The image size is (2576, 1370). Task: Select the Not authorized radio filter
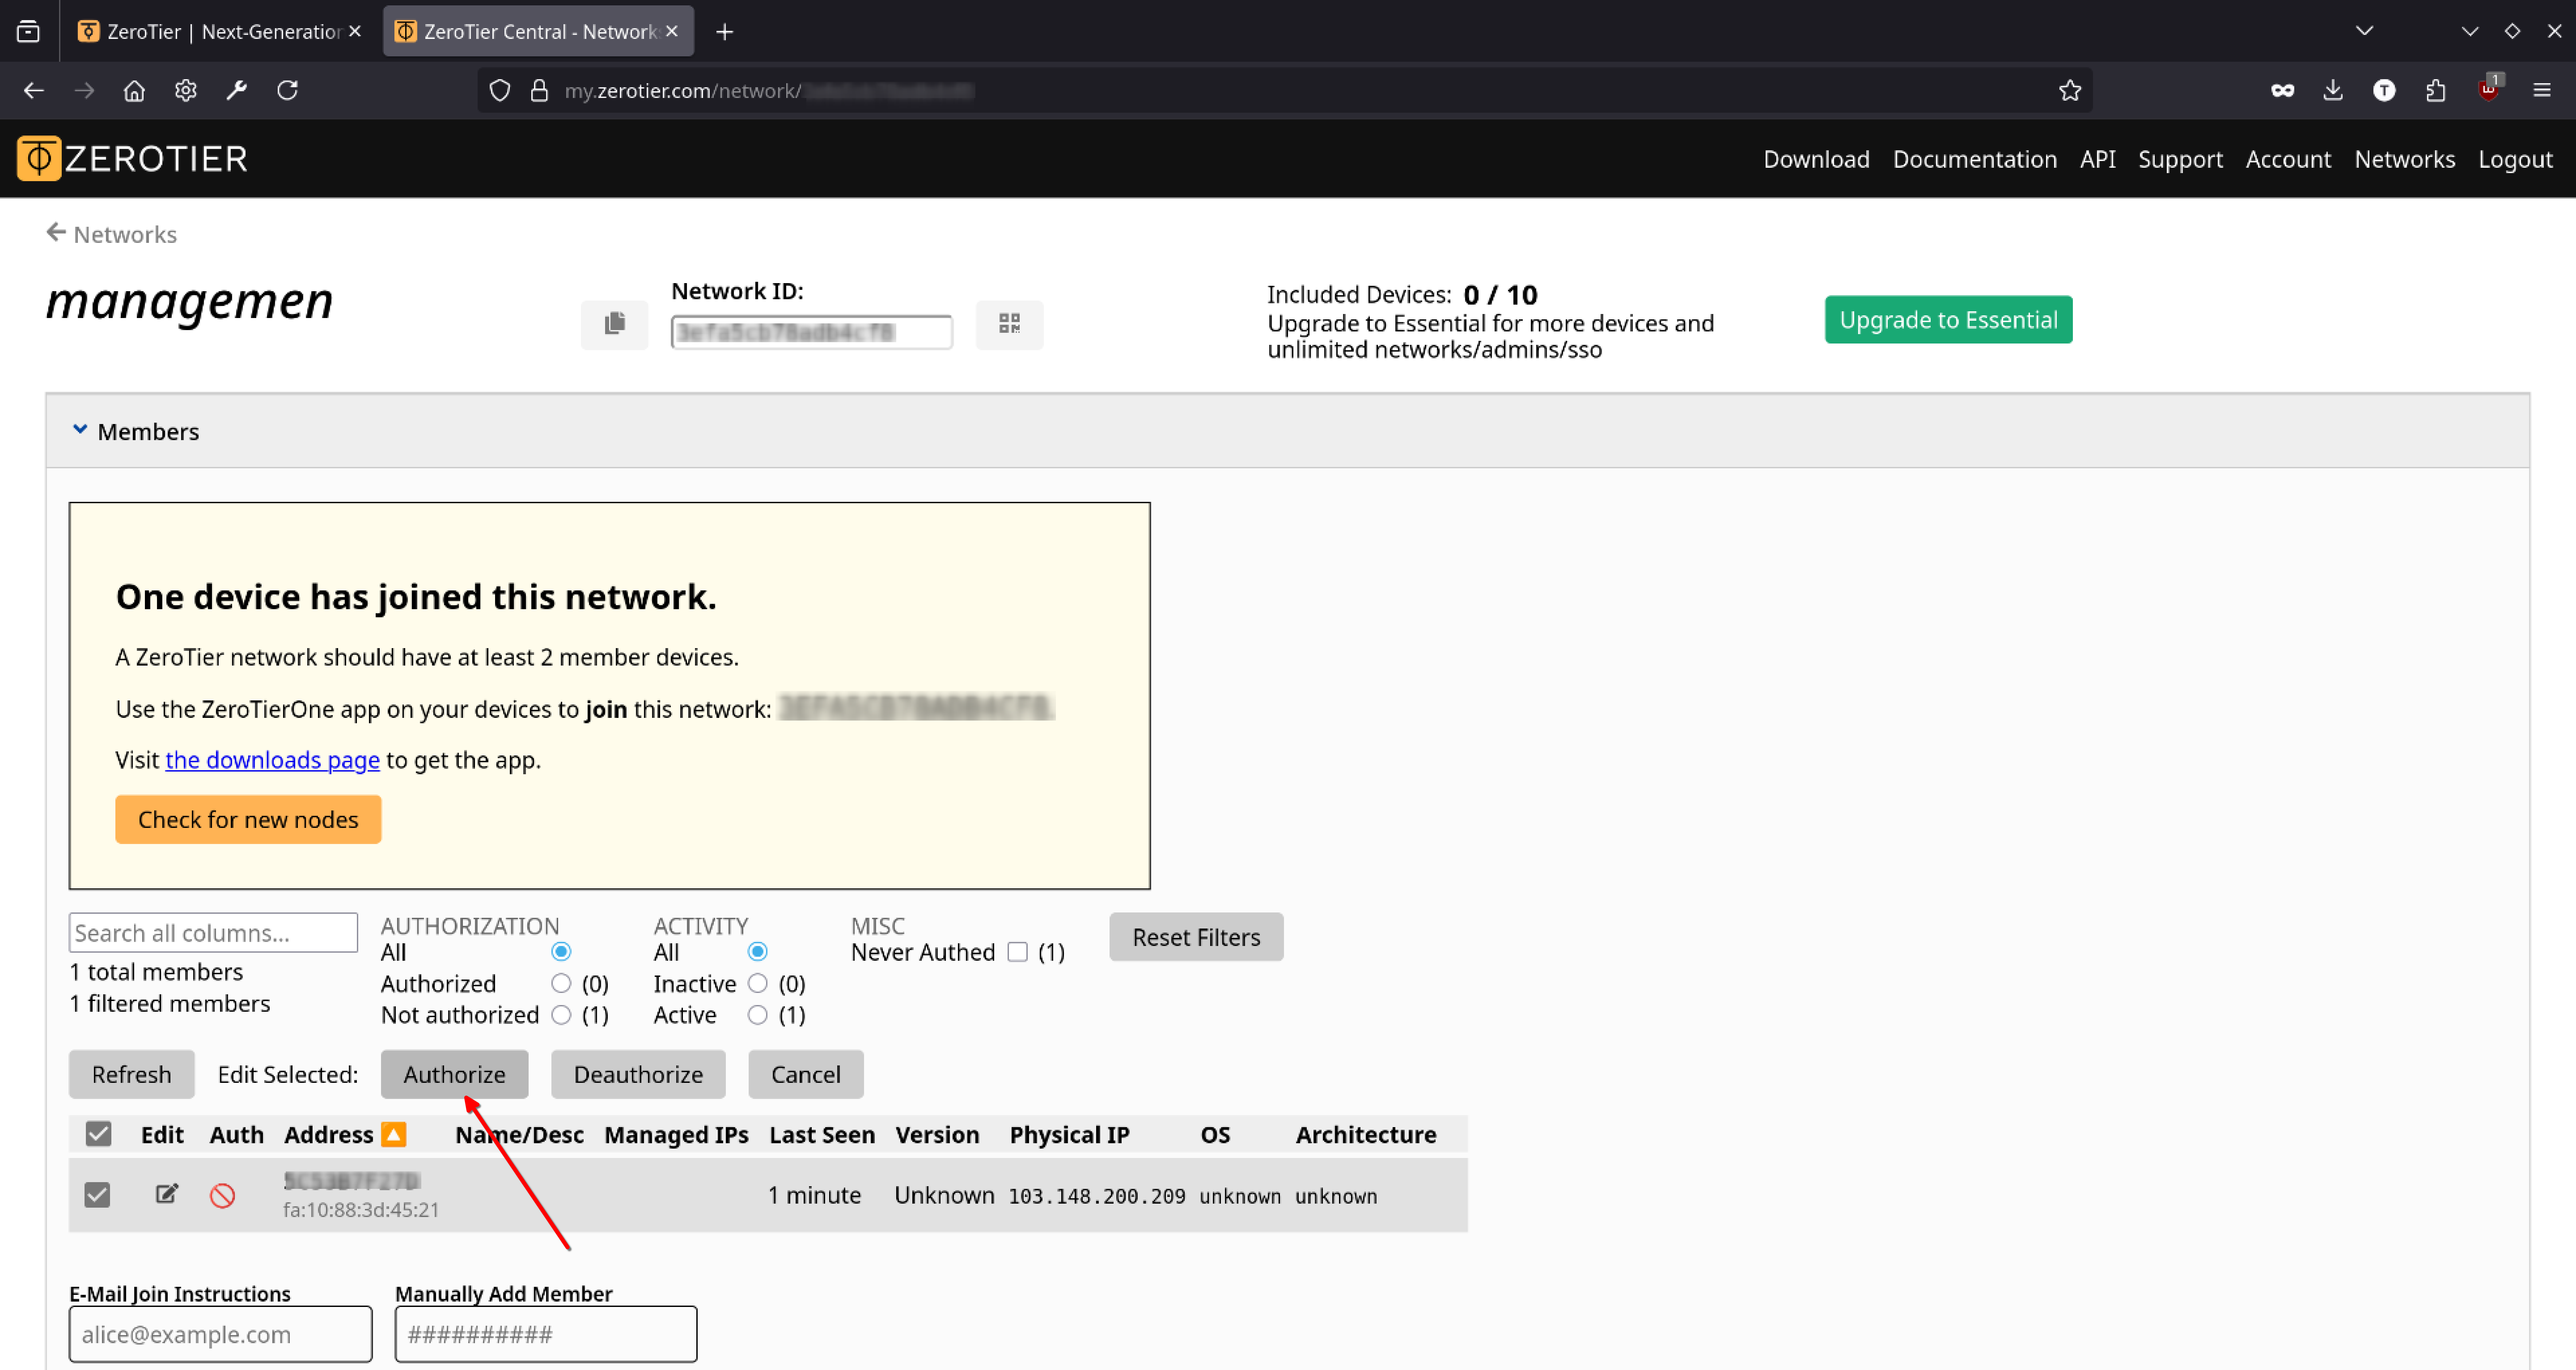coord(561,1015)
